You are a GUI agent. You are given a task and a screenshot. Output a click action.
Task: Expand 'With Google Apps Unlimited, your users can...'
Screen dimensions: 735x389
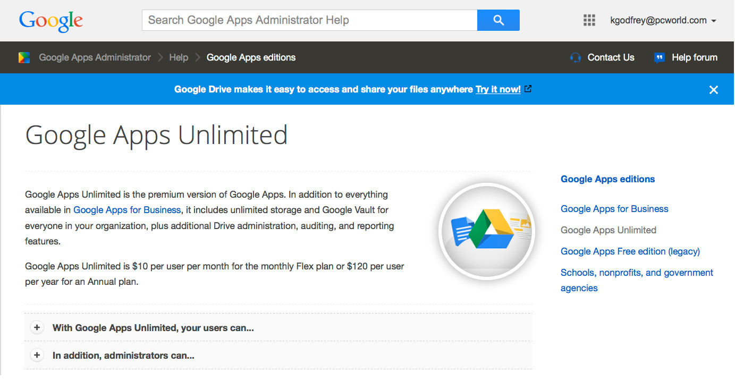37,328
